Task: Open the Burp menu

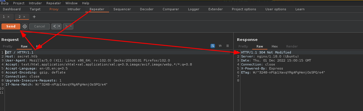Action: point(5,3)
